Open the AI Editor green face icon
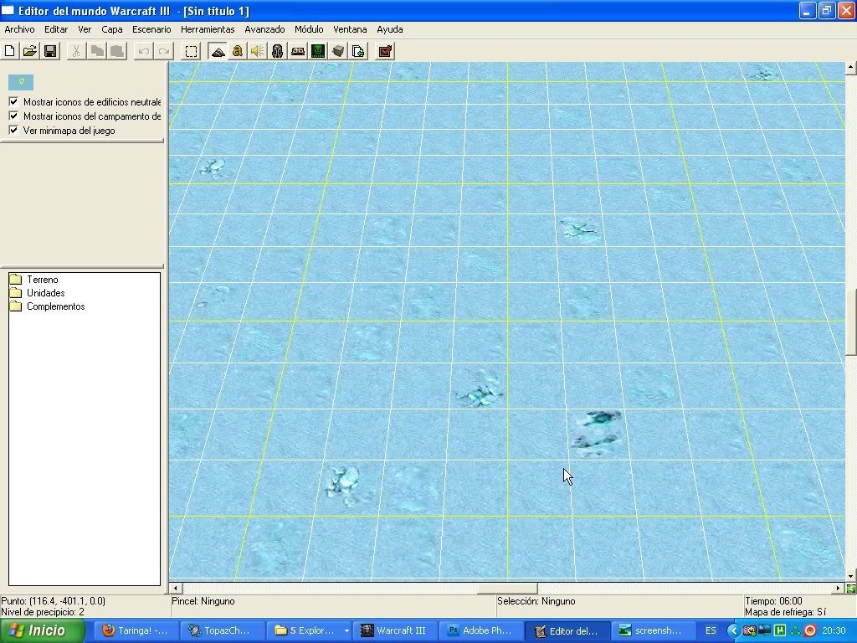The height and width of the screenshot is (643, 857). click(318, 51)
